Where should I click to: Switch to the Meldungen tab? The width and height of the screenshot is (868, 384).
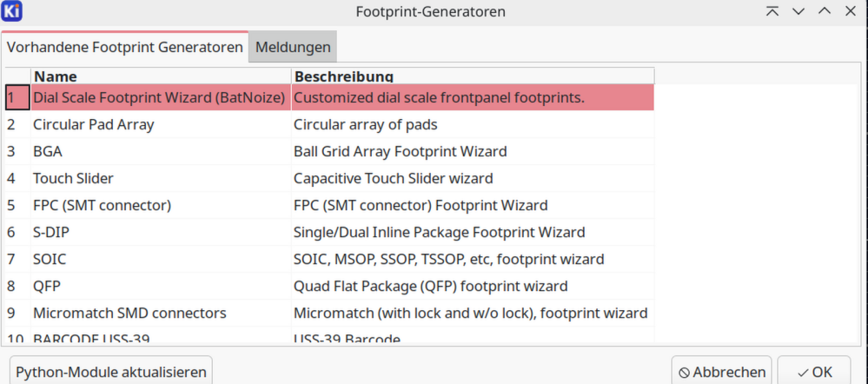pyautogui.click(x=293, y=47)
